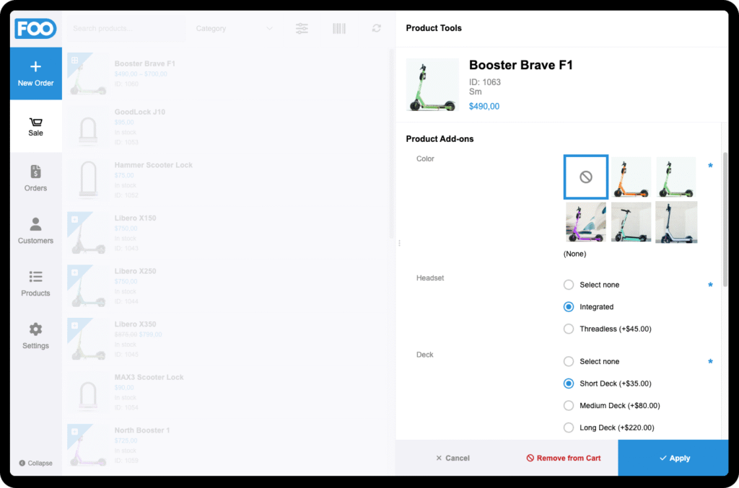Go to the Customers section
The height and width of the screenshot is (488, 739).
click(35, 231)
